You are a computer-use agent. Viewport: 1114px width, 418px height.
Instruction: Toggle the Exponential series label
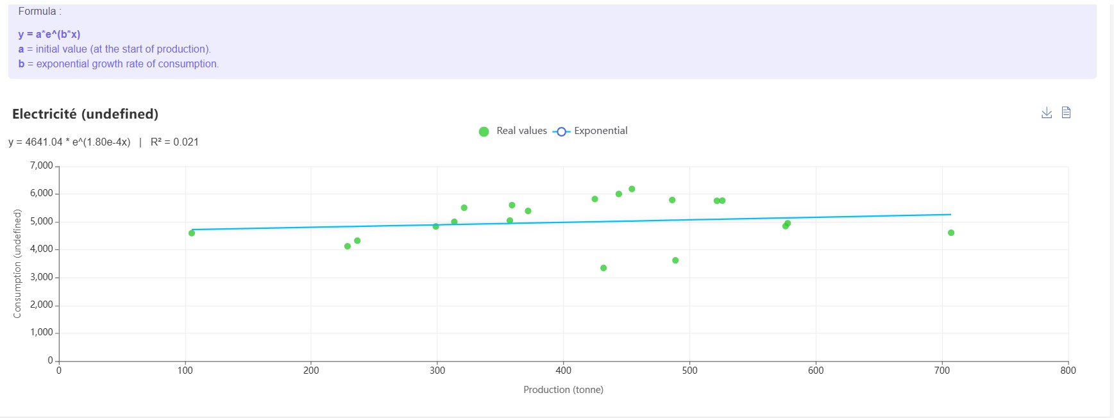[600, 131]
